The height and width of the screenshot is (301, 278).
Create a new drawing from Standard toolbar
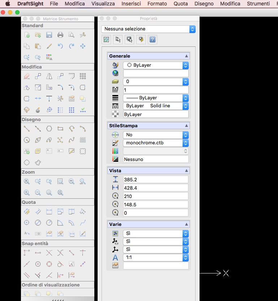point(27,35)
